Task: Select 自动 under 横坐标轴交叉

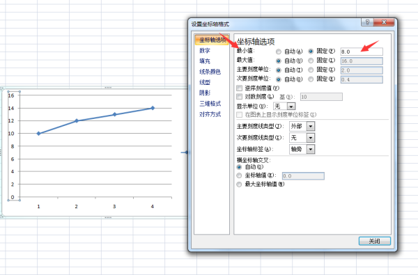Action: pyautogui.click(x=239, y=167)
